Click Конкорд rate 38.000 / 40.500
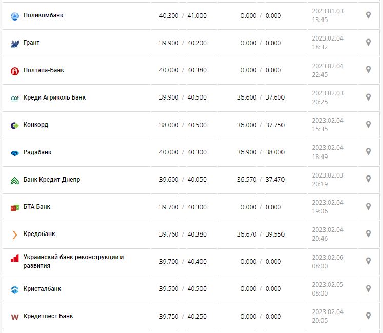Image resolution: width=383 pixels, height=333 pixels. pyautogui.click(x=183, y=125)
